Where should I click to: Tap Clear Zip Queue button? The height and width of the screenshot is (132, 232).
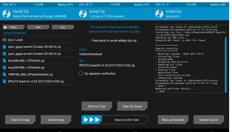coord(132,106)
